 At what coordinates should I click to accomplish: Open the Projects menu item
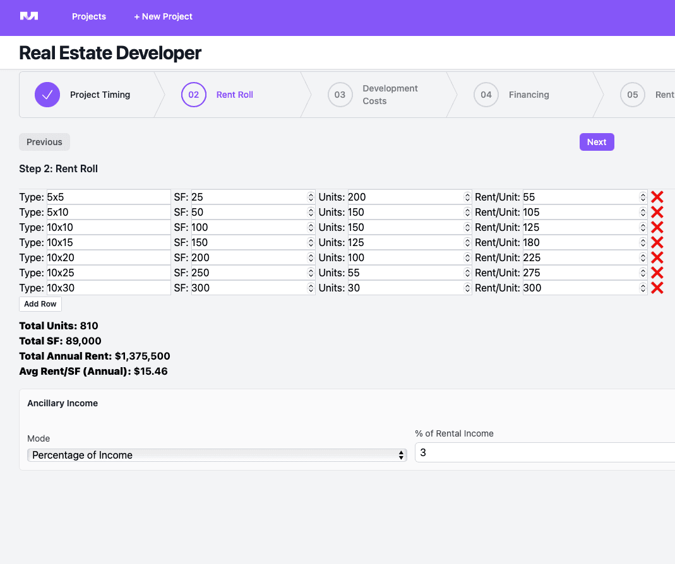click(x=89, y=16)
